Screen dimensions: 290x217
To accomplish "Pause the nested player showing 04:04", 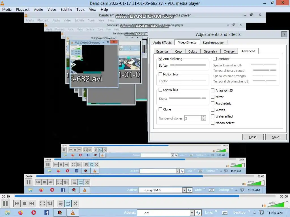I will [x=29, y=182].
